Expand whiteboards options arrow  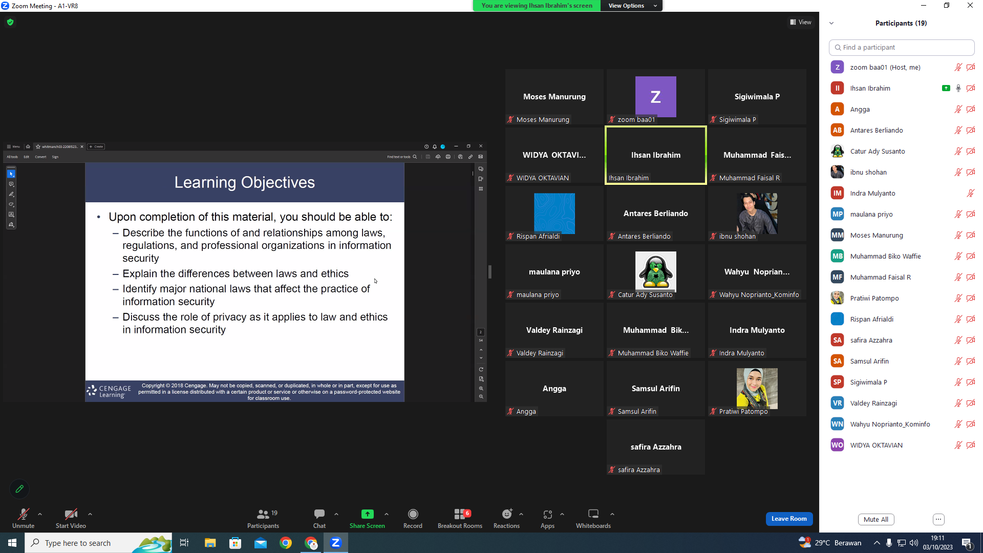click(x=612, y=514)
